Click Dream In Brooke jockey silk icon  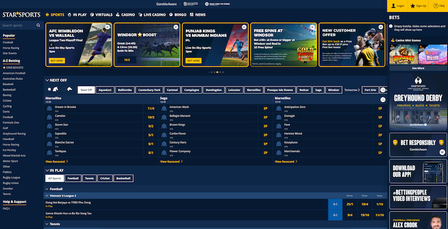click(x=50, y=108)
